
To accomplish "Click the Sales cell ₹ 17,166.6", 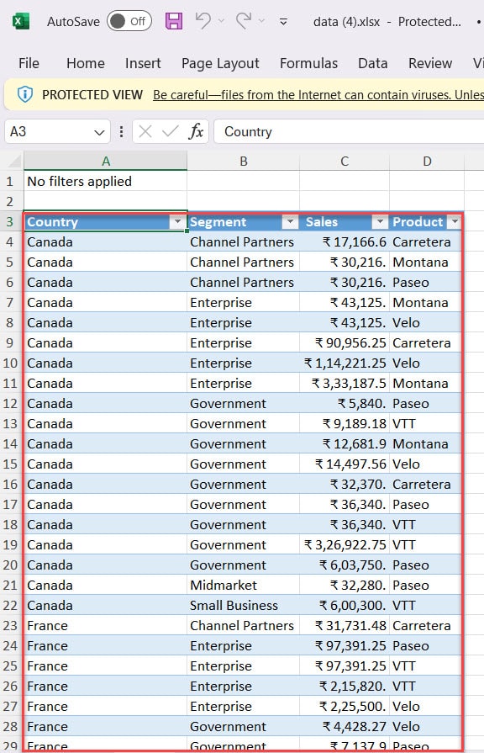I will pos(345,241).
